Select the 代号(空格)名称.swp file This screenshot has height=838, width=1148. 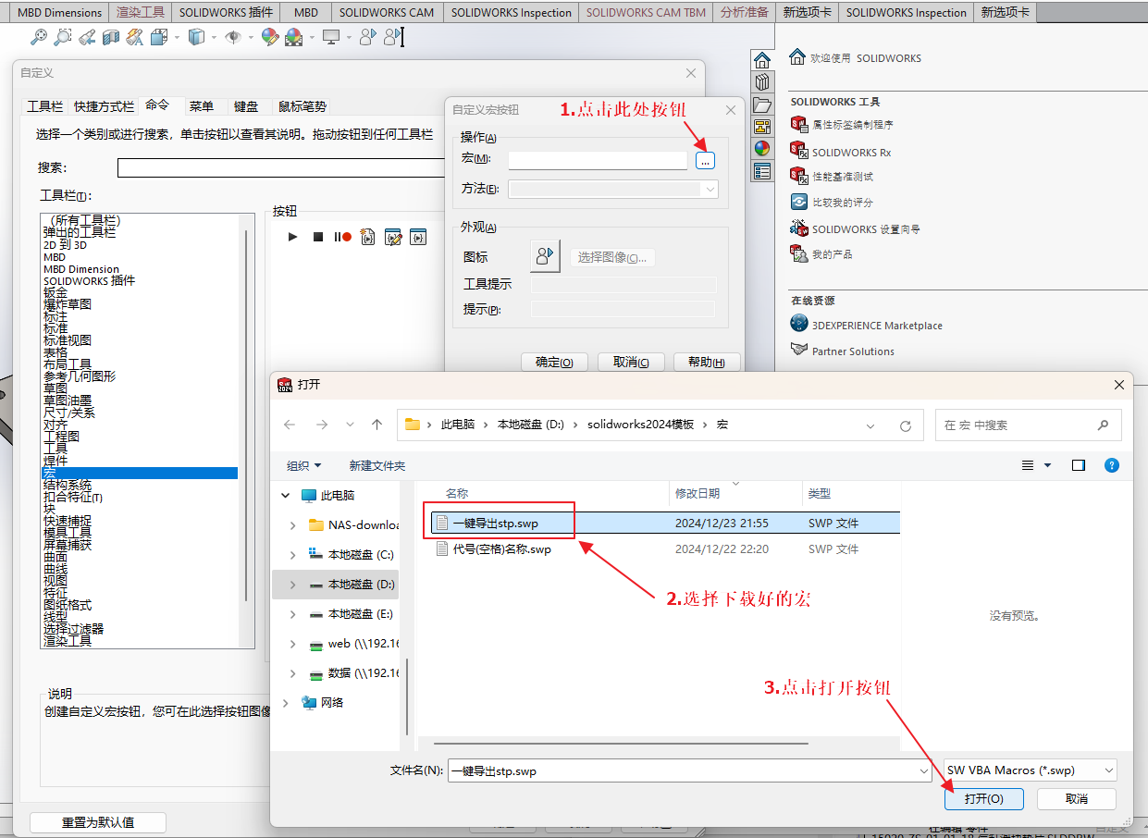tap(502, 549)
